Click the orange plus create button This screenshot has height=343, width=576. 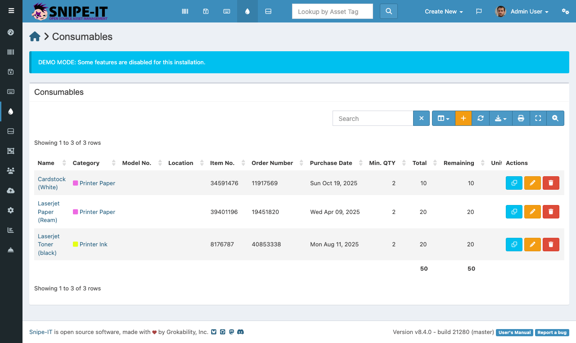(463, 118)
